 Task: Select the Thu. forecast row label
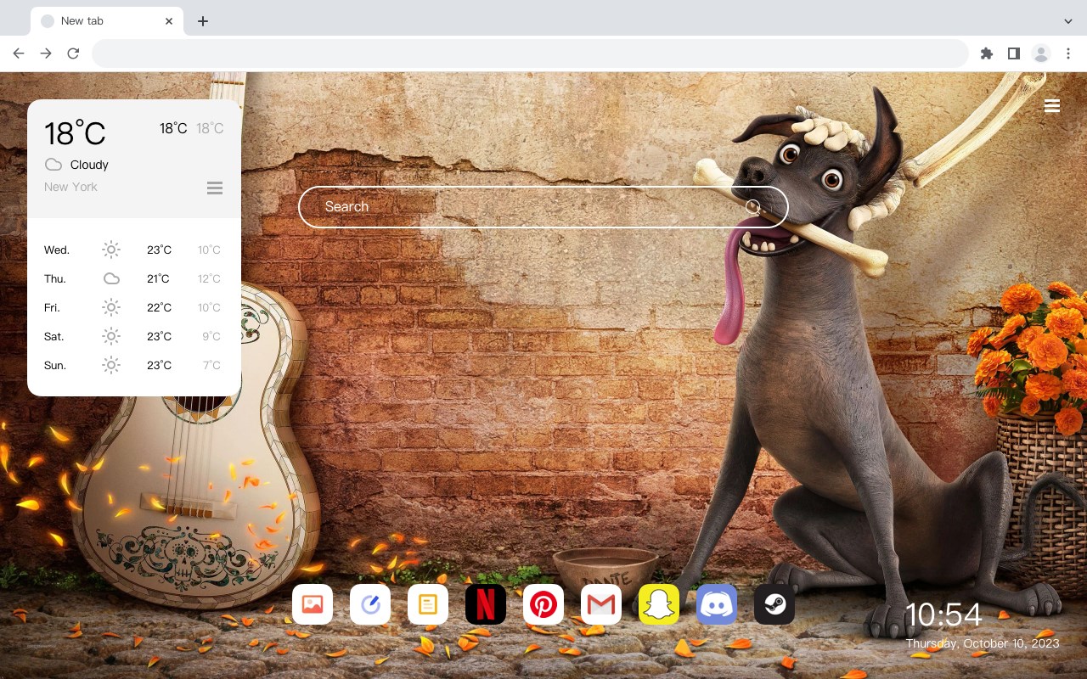(x=55, y=278)
